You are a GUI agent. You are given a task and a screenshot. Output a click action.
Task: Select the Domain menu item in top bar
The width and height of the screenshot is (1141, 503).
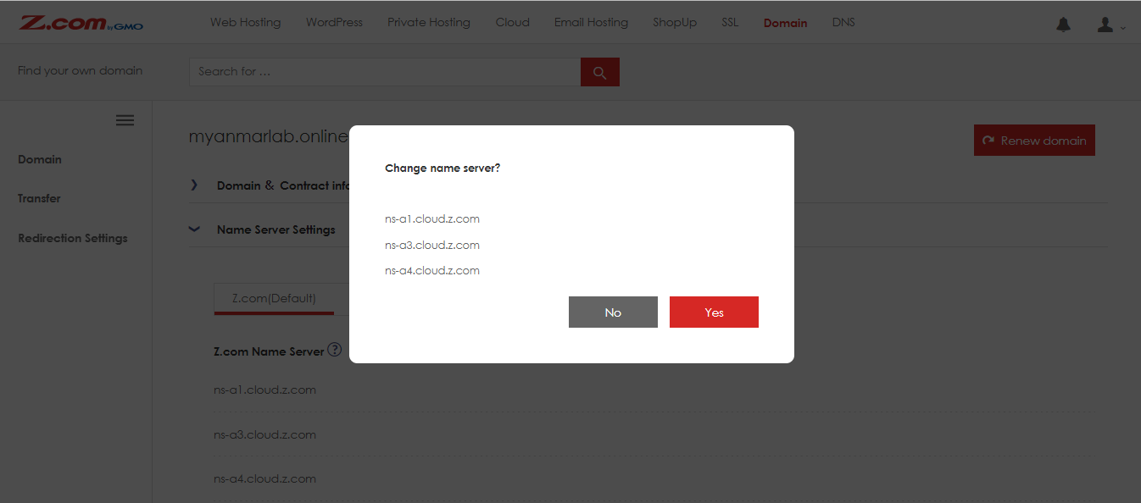click(785, 23)
